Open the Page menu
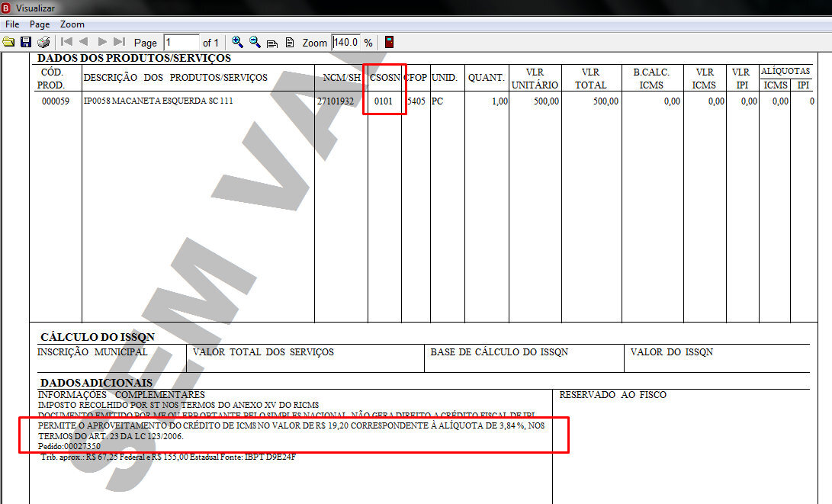The width and height of the screenshot is (832, 504). (x=40, y=24)
